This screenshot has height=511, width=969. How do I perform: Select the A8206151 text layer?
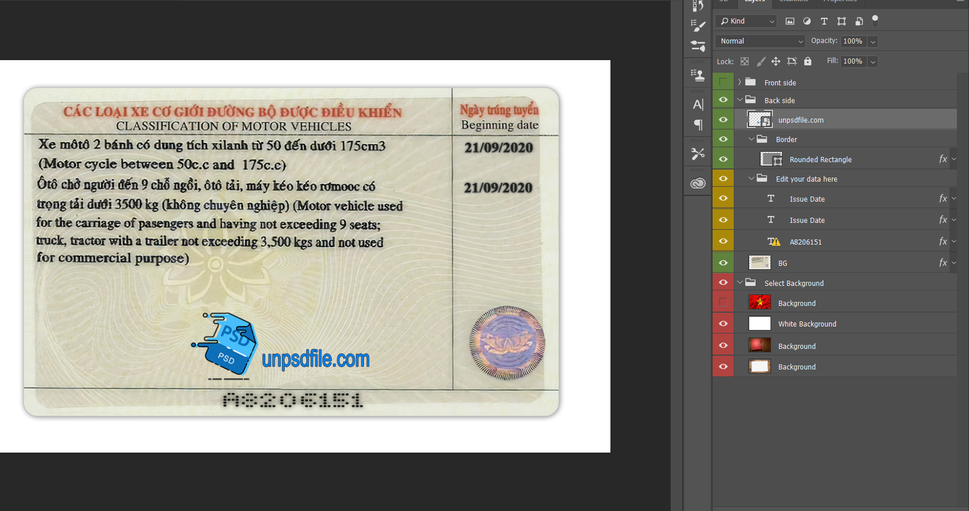click(x=805, y=242)
